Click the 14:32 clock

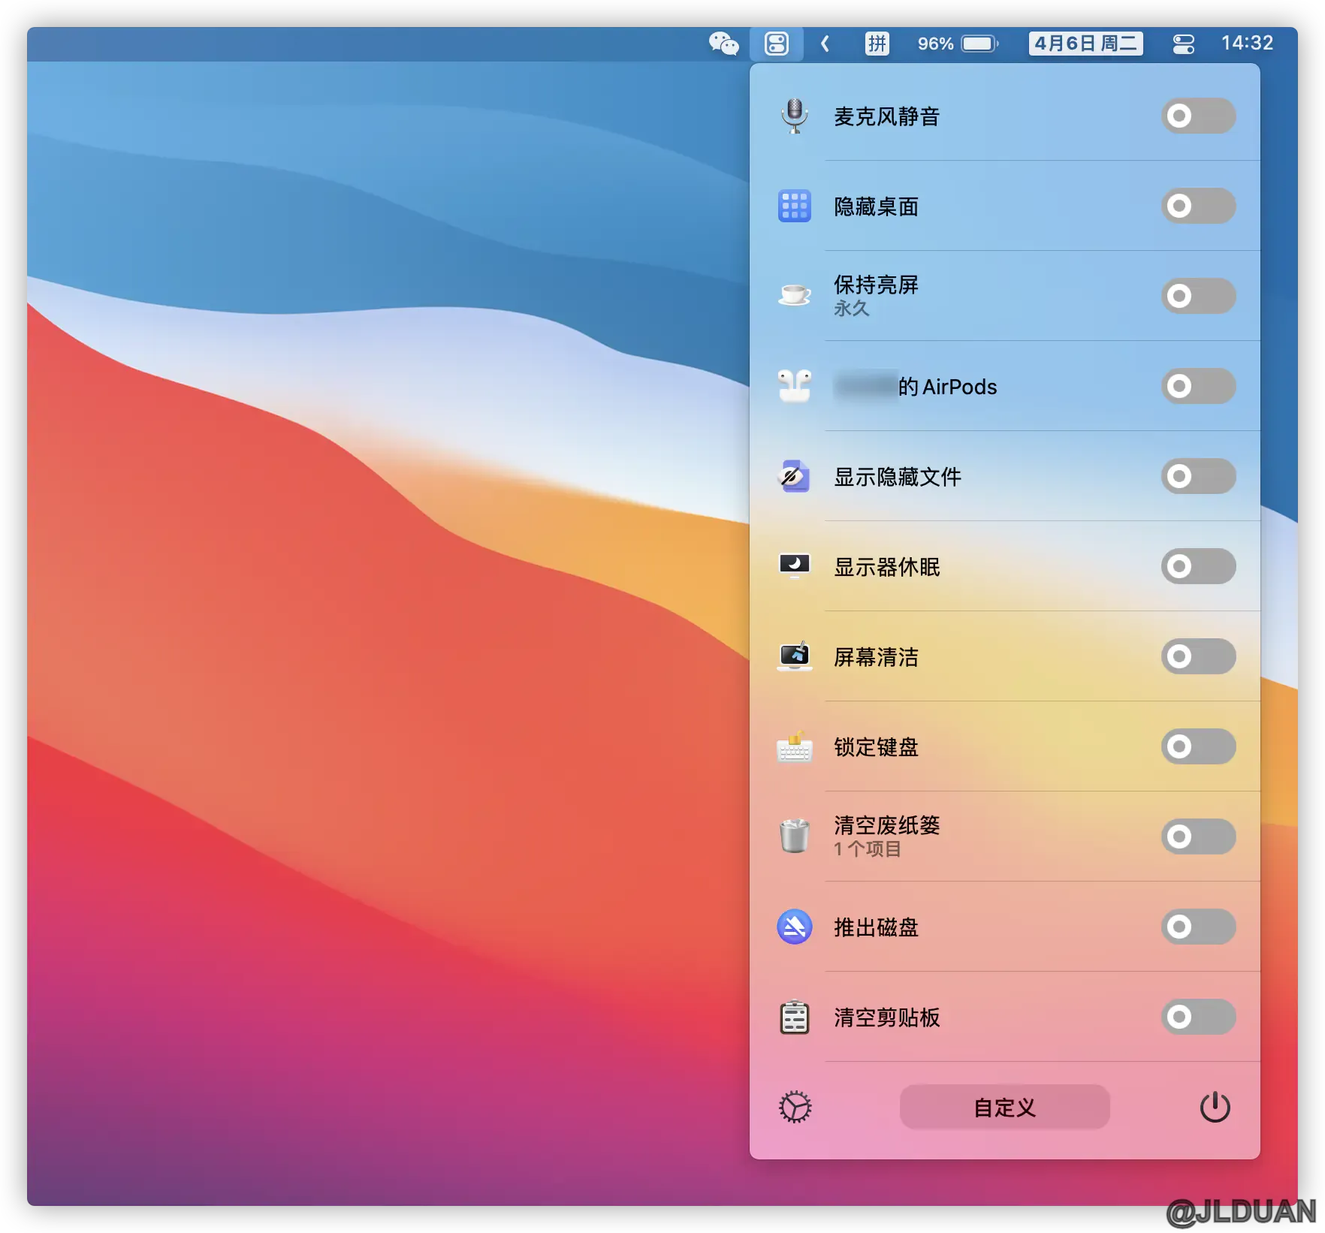(1247, 43)
